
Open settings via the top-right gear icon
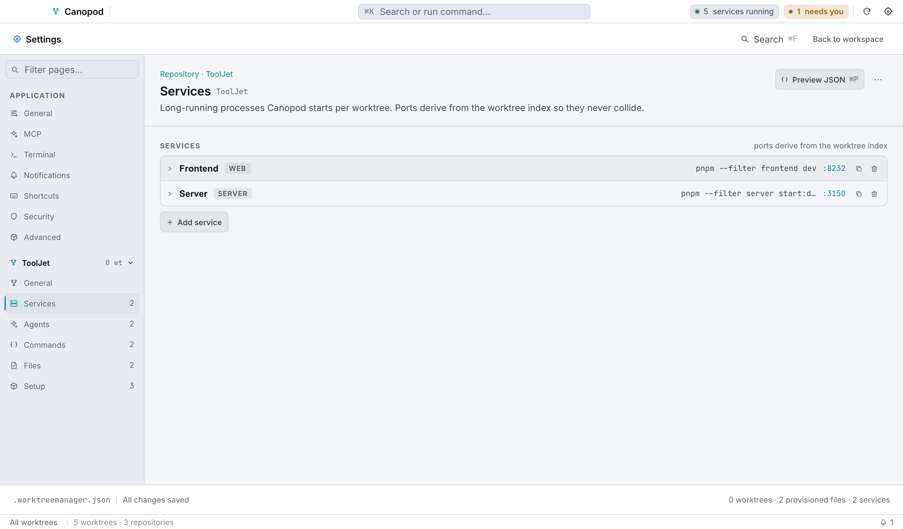coord(888,12)
